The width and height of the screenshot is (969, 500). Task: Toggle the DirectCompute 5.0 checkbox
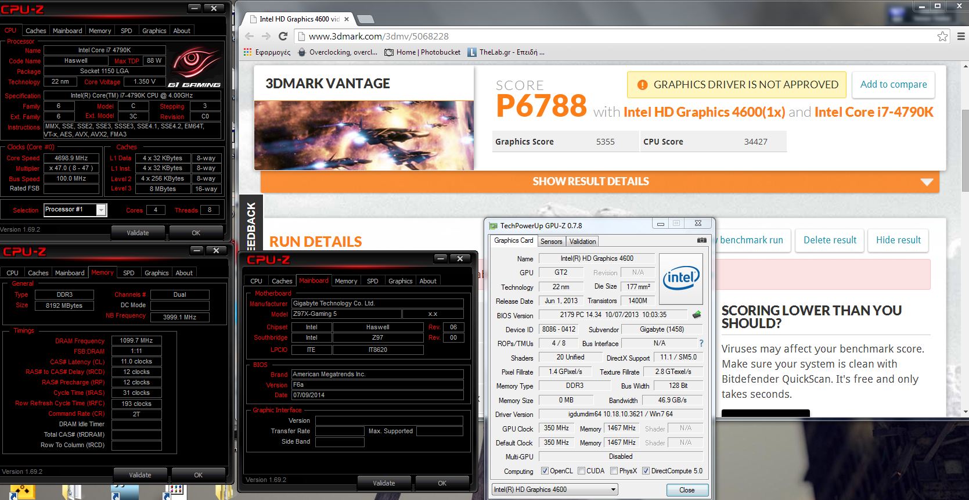[646, 471]
